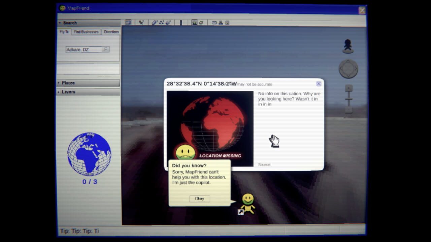
Task: Open the Directions tab
Action: click(x=111, y=32)
